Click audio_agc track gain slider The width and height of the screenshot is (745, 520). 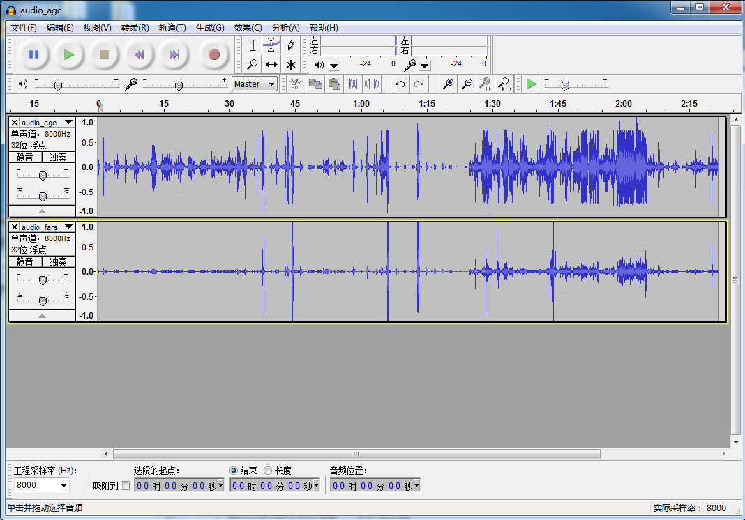coord(43,176)
